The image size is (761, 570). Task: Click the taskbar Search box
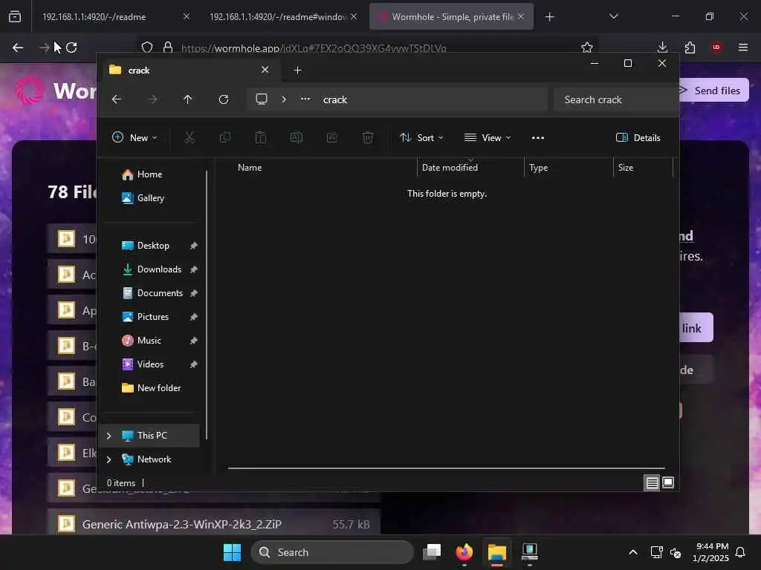pos(332,552)
